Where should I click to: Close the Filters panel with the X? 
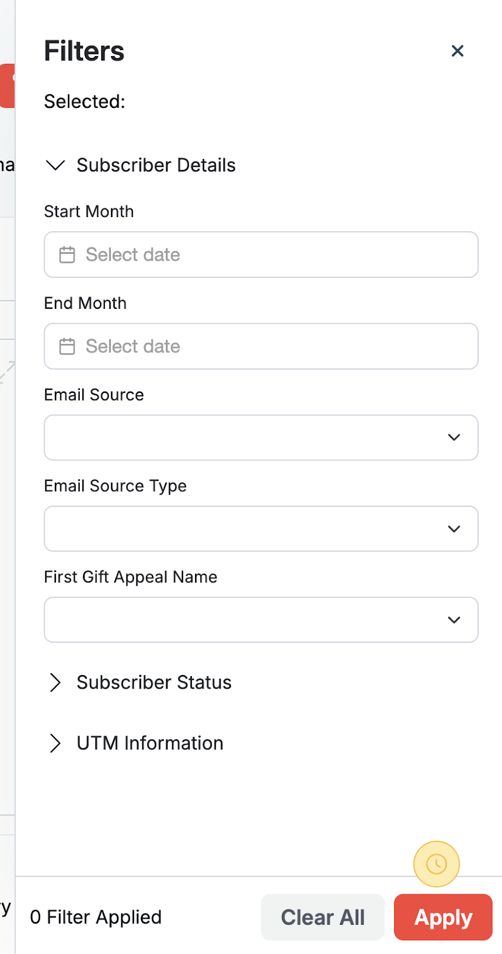coord(457,51)
